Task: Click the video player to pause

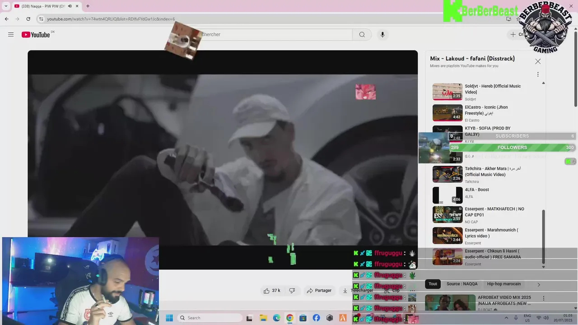Action: point(223,160)
